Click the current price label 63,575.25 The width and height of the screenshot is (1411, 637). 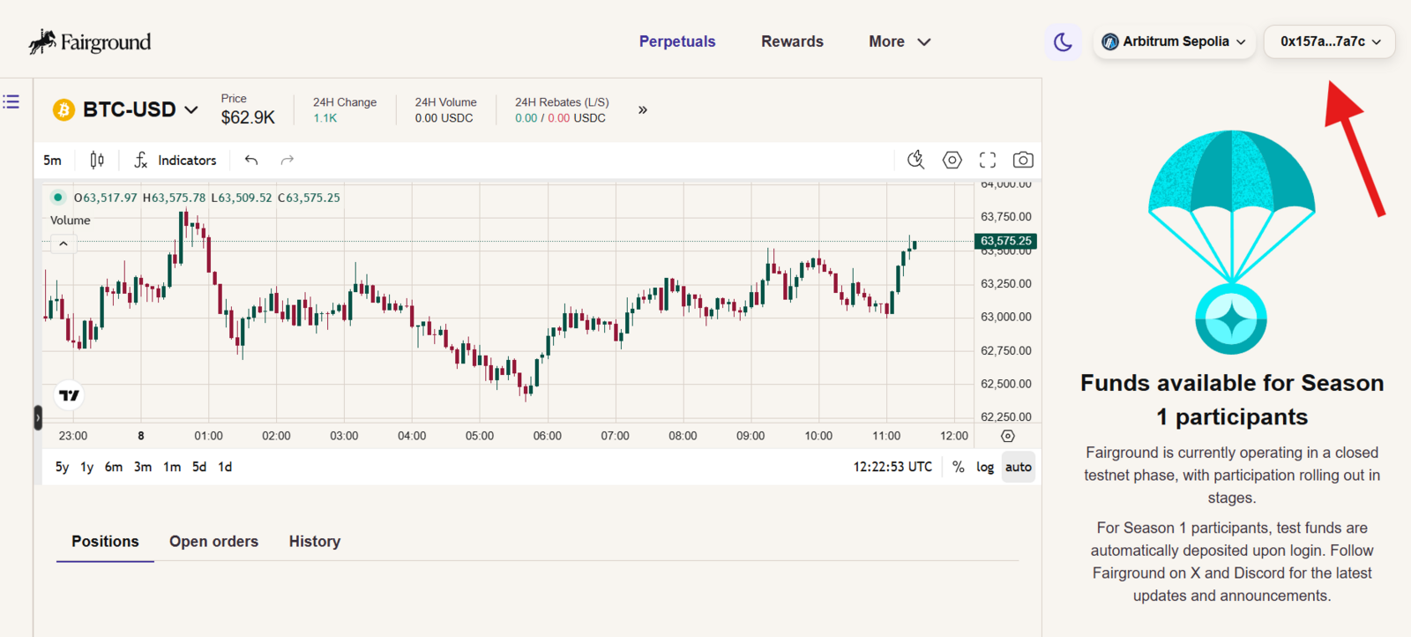1005,241
